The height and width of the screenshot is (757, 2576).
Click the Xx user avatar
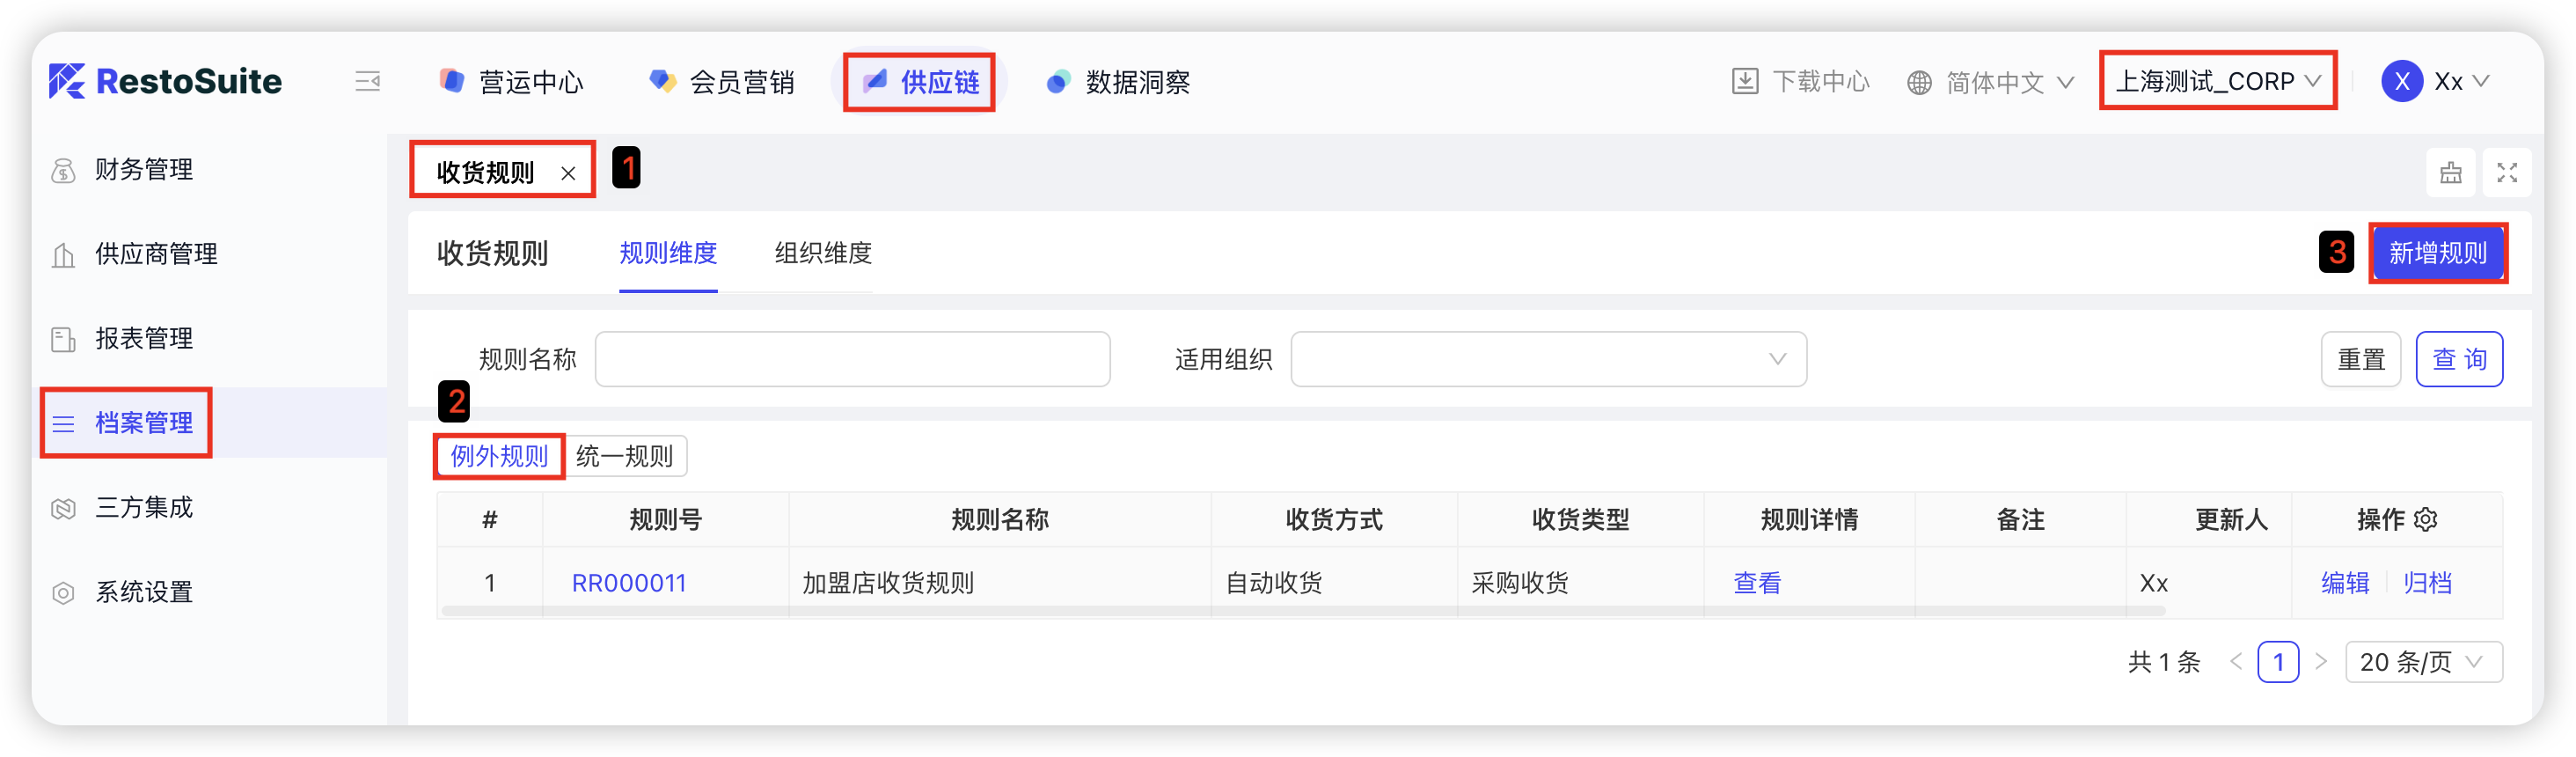point(2401,82)
